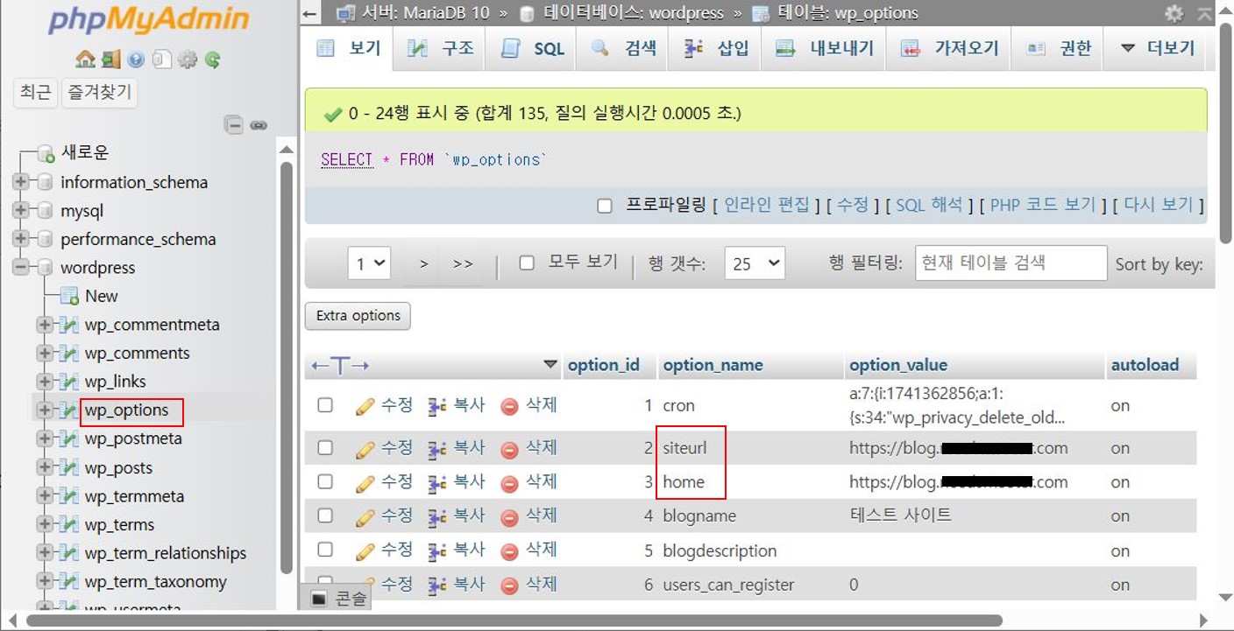Tick the checkbox for the home row
The width and height of the screenshot is (1234, 631).
(325, 481)
